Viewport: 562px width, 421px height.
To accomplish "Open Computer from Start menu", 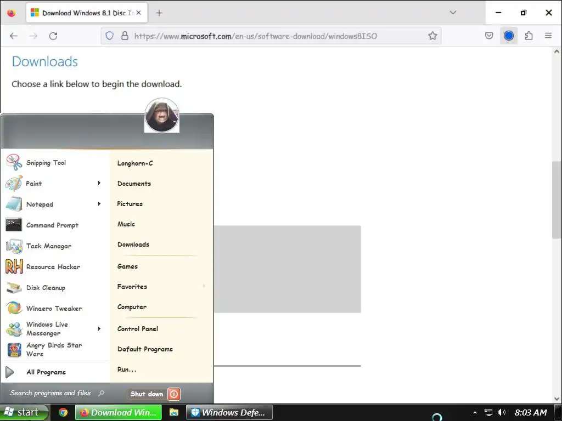I will click(x=132, y=307).
